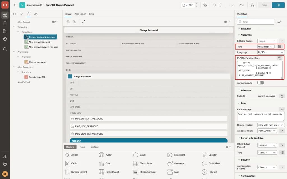Select 'New passwords match' validation
This screenshot has width=287, height=179.
point(40,42)
